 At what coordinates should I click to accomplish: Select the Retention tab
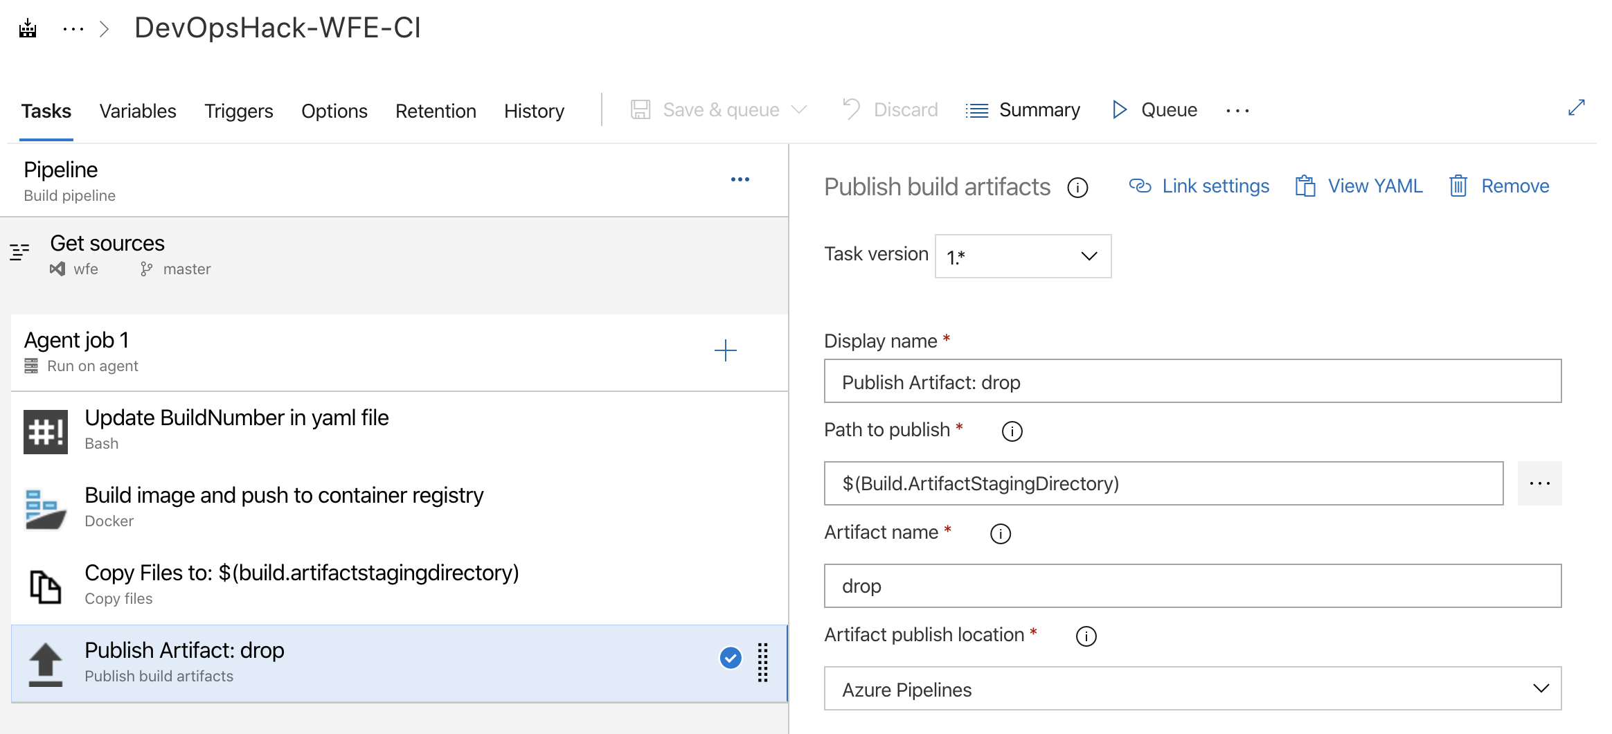point(436,111)
